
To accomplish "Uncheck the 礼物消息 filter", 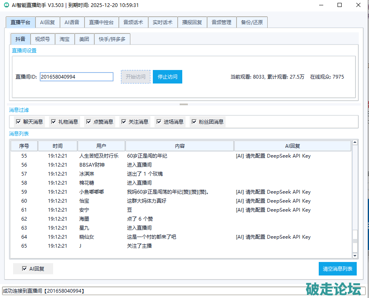I will coord(54,122).
